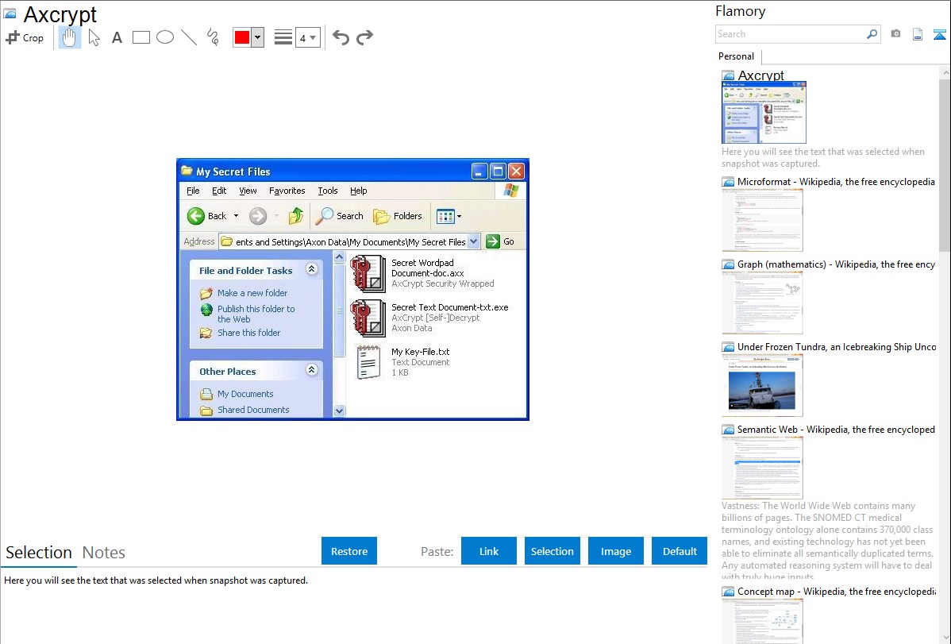Open the color picker dropdown arrow
This screenshot has height=644, width=951.
(x=258, y=37)
